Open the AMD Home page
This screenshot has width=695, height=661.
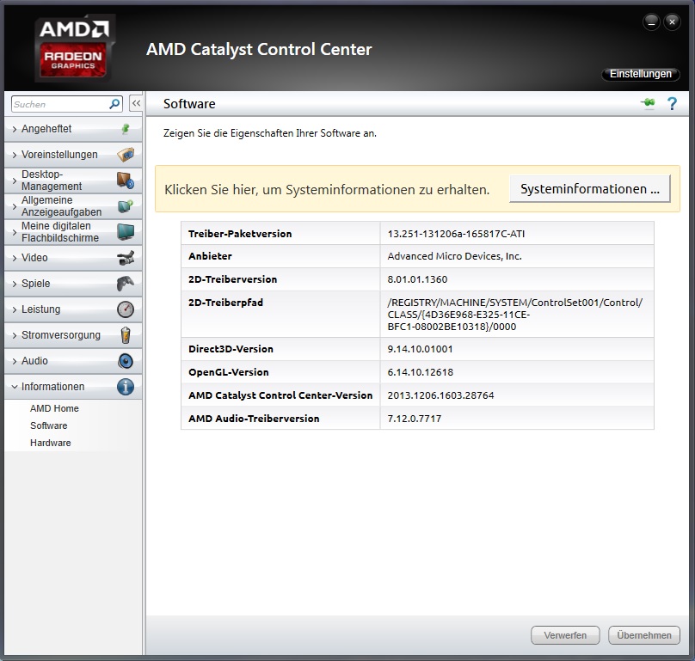(54, 408)
